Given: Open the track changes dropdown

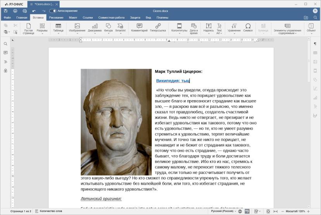Looking at the screenshot, I should 257,211.
